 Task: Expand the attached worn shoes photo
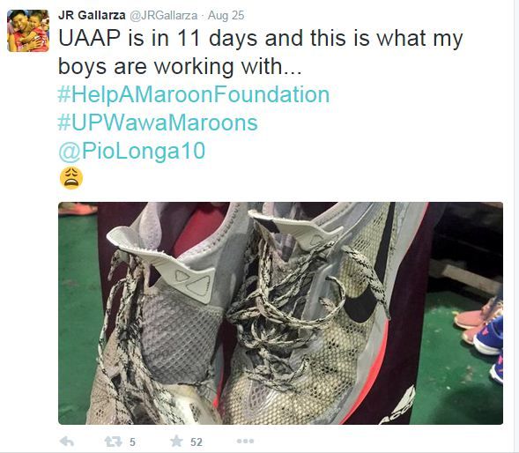(280, 313)
